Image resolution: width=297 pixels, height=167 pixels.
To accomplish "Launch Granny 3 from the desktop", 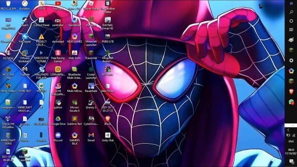I will pos(91,104).
